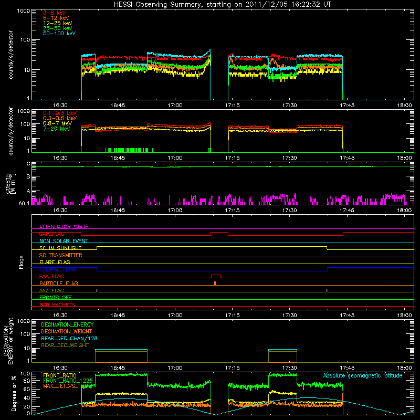Select the PARTICLE_FLAG label
This screenshot has height=420, width=420.
(x=59, y=283)
